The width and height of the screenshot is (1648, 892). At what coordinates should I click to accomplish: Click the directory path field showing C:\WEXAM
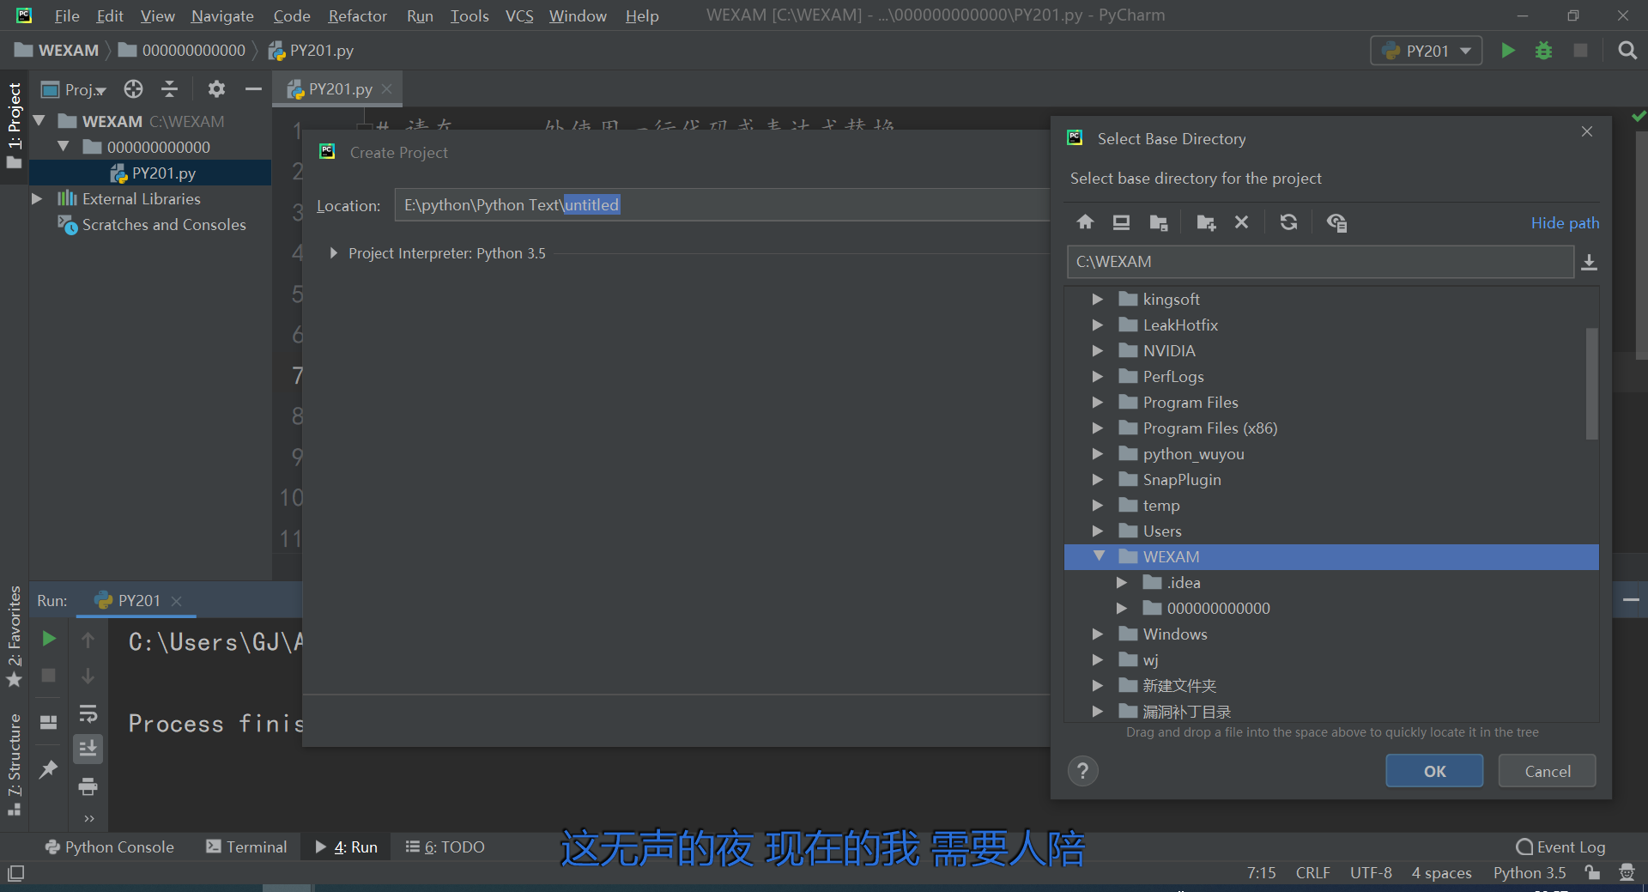coord(1320,262)
